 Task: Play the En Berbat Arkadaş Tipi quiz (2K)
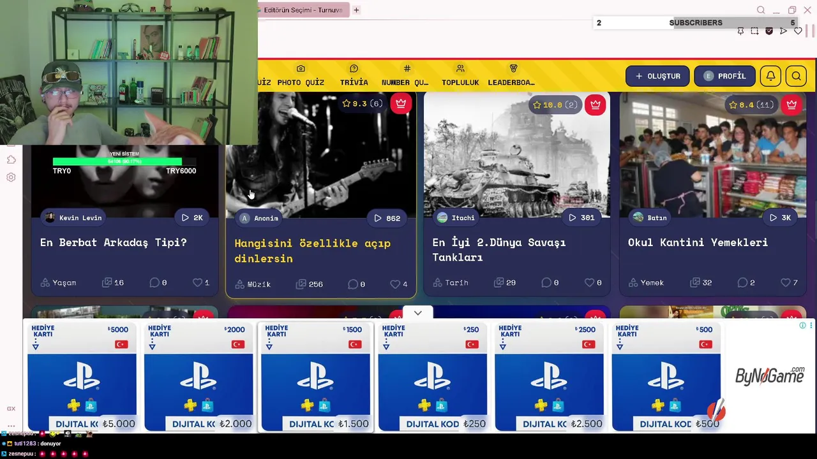point(192,218)
